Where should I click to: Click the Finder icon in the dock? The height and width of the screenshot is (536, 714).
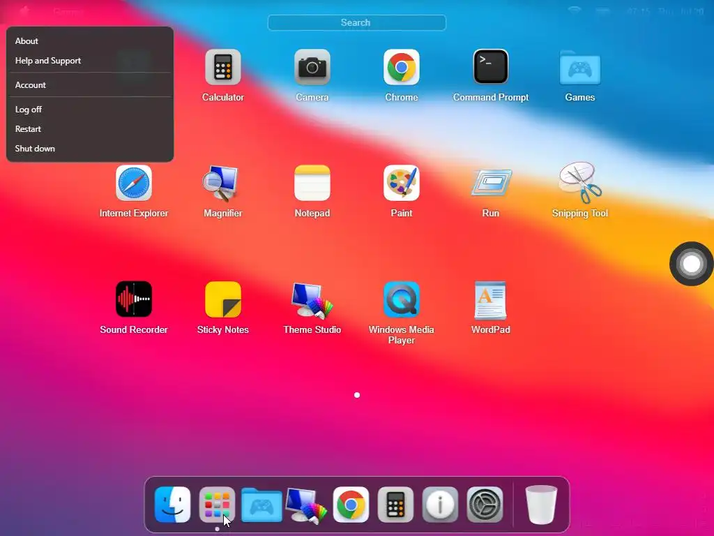pos(173,505)
